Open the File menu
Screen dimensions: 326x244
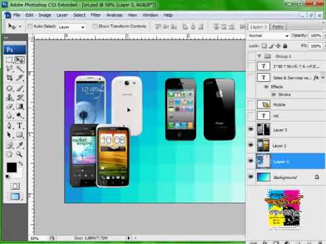coord(16,15)
